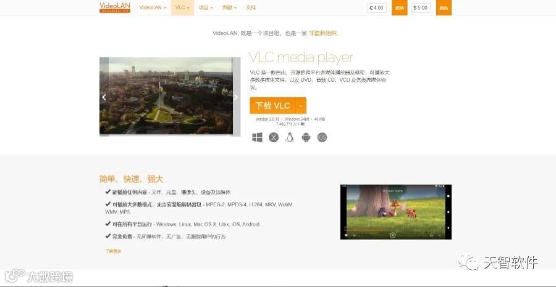Pick the iOS platform icon
This screenshot has height=287, width=556.
coord(322,137)
